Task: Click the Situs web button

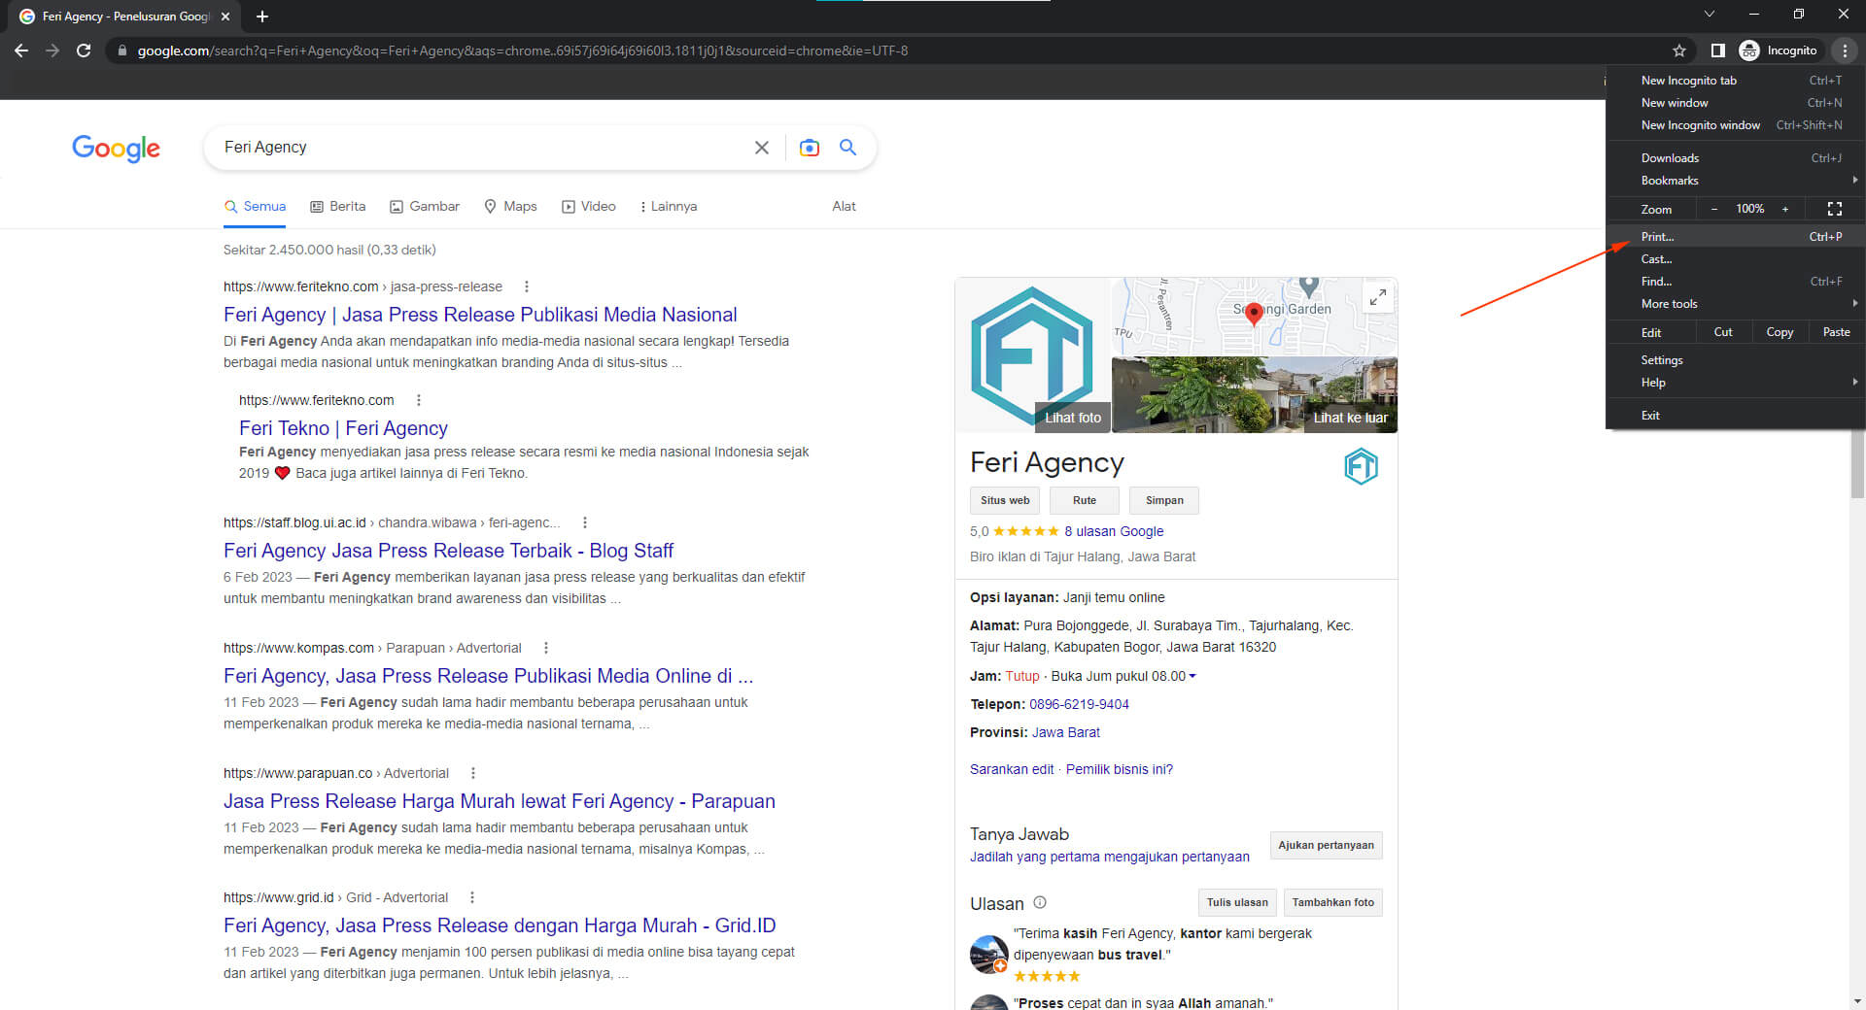Action: [x=1005, y=500]
